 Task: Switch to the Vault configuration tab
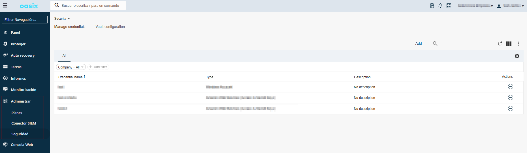pos(110,27)
